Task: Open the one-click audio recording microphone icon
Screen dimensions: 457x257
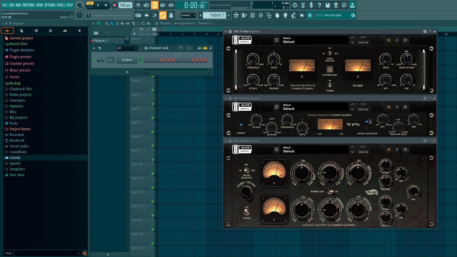Action: [x=311, y=5]
